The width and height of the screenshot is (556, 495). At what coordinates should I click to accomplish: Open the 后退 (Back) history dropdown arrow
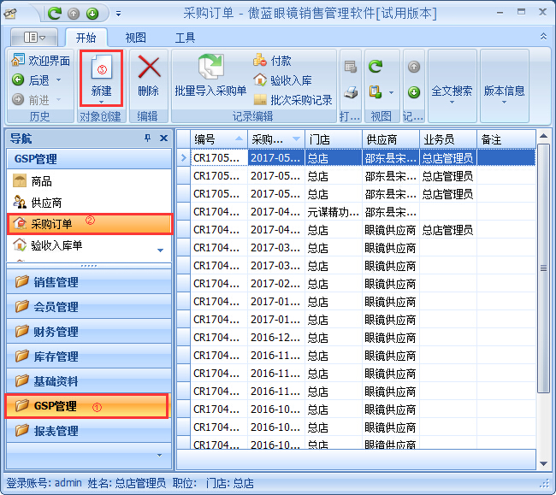click(59, 80)
